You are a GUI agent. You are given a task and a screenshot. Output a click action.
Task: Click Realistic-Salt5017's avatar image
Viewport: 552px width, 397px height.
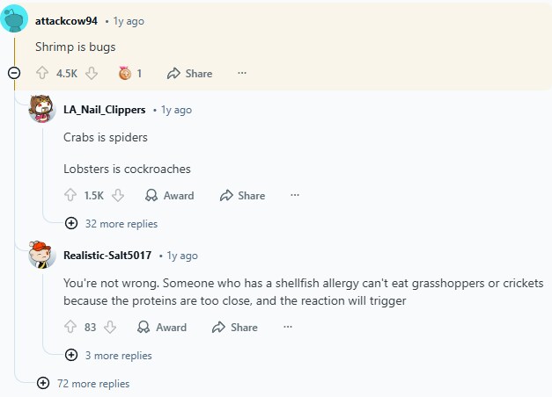[x=42, y=256]
